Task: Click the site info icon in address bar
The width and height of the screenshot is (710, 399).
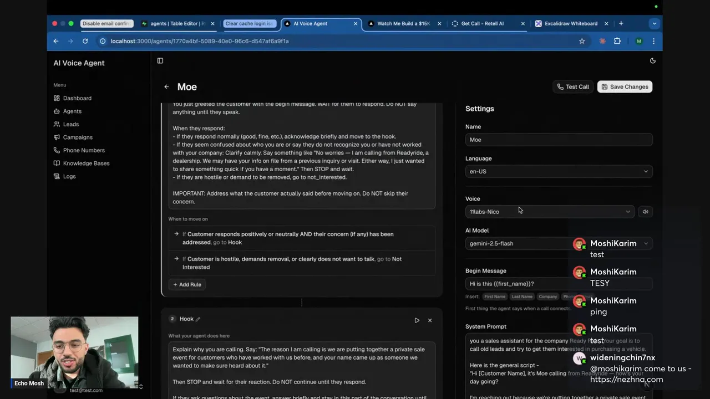Action: tap(103, 41)
